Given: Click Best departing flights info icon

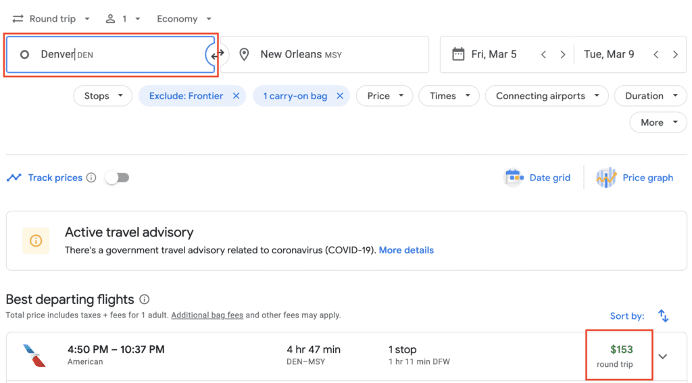Looking at the screenshot, I should (144, 299).
